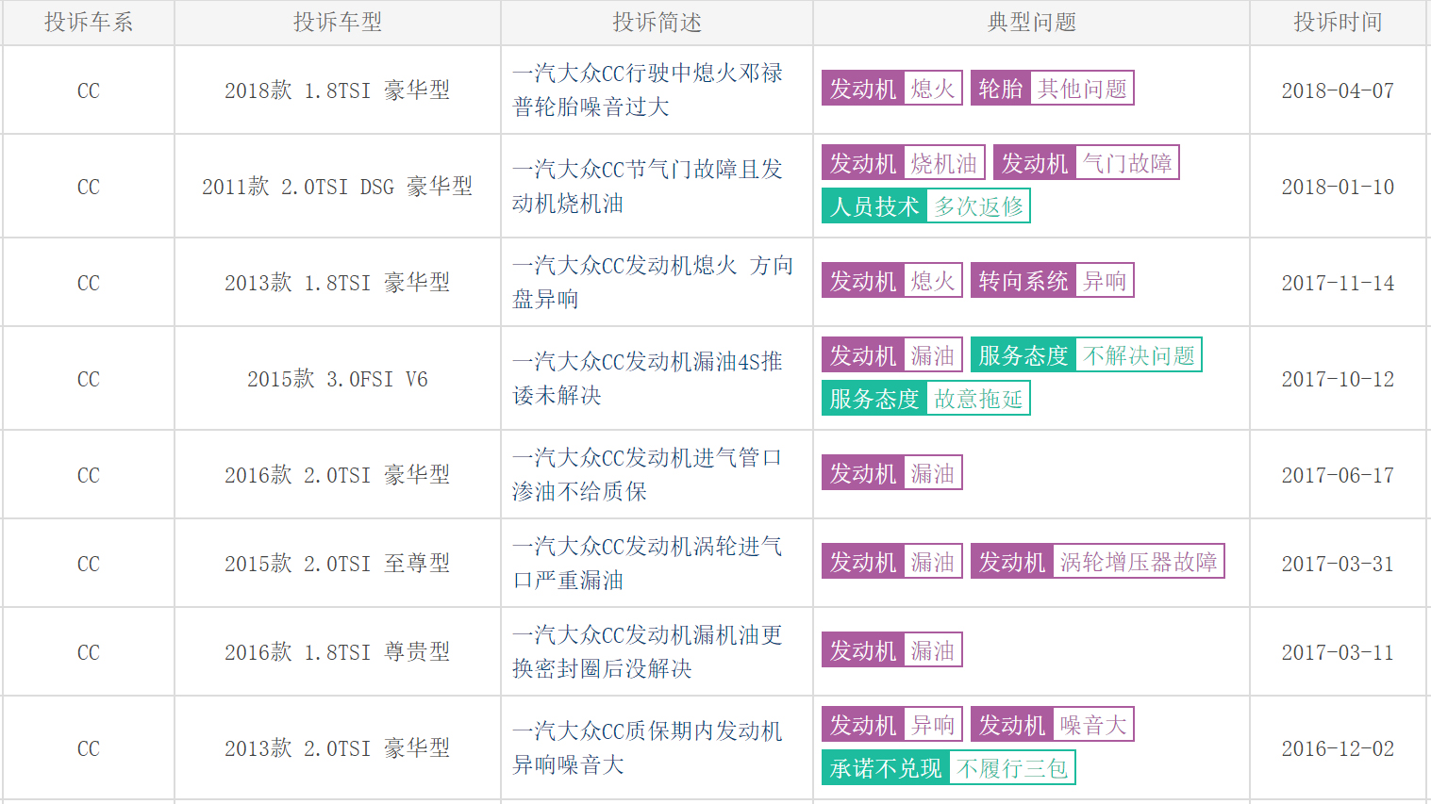The image size is (1431, 804).
Task: Select model 2015款 3.0FSI V6
Action: click(x=337, y=379)
